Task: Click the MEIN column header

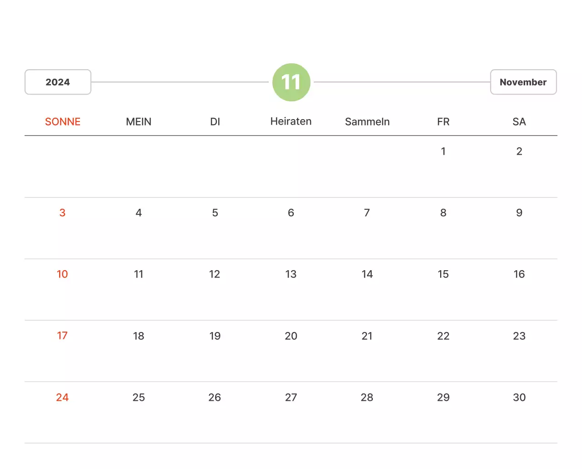Action: (139, 121)
